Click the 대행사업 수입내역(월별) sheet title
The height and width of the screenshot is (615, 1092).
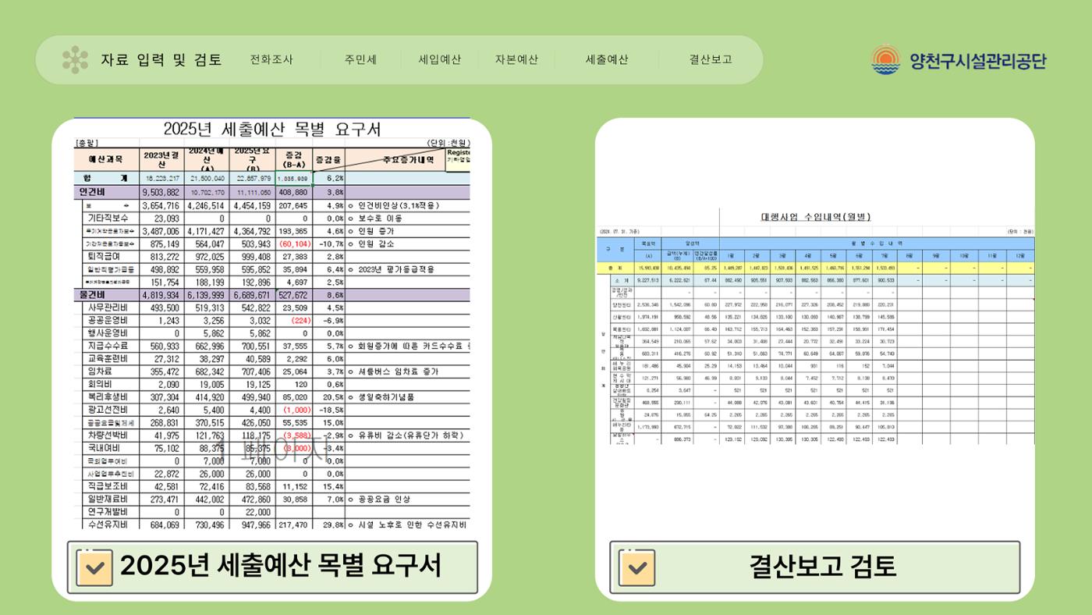click(x=815, y=216)
